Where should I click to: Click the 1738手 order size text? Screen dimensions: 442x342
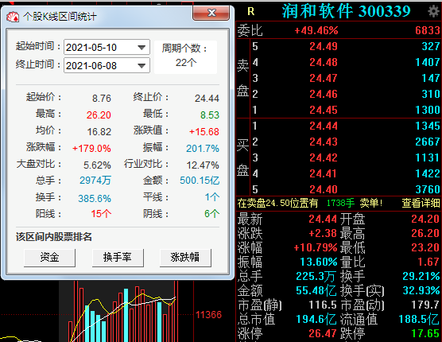(340, 203)
